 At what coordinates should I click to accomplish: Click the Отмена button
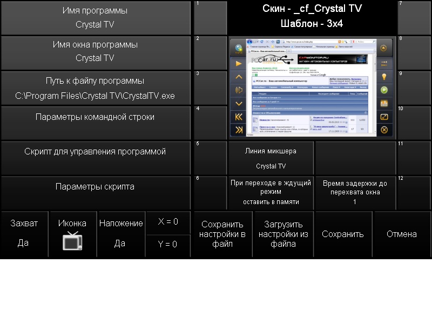point(402,234)
